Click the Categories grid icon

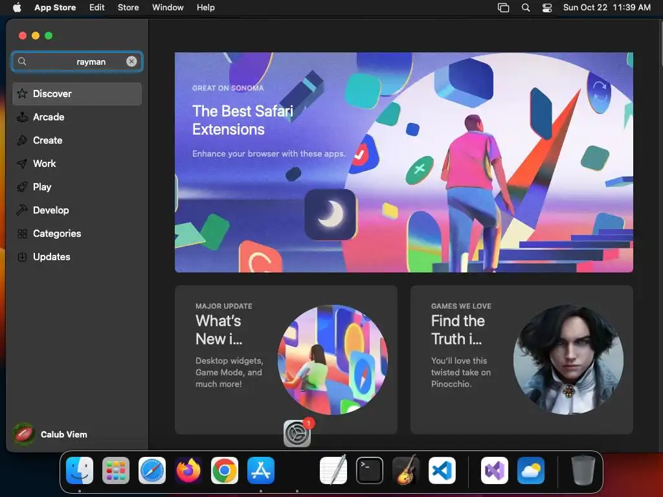point(23,234)
